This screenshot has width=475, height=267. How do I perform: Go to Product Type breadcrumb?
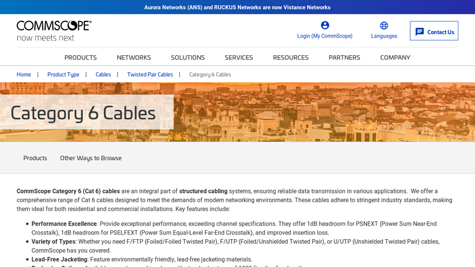pos(64,75)
